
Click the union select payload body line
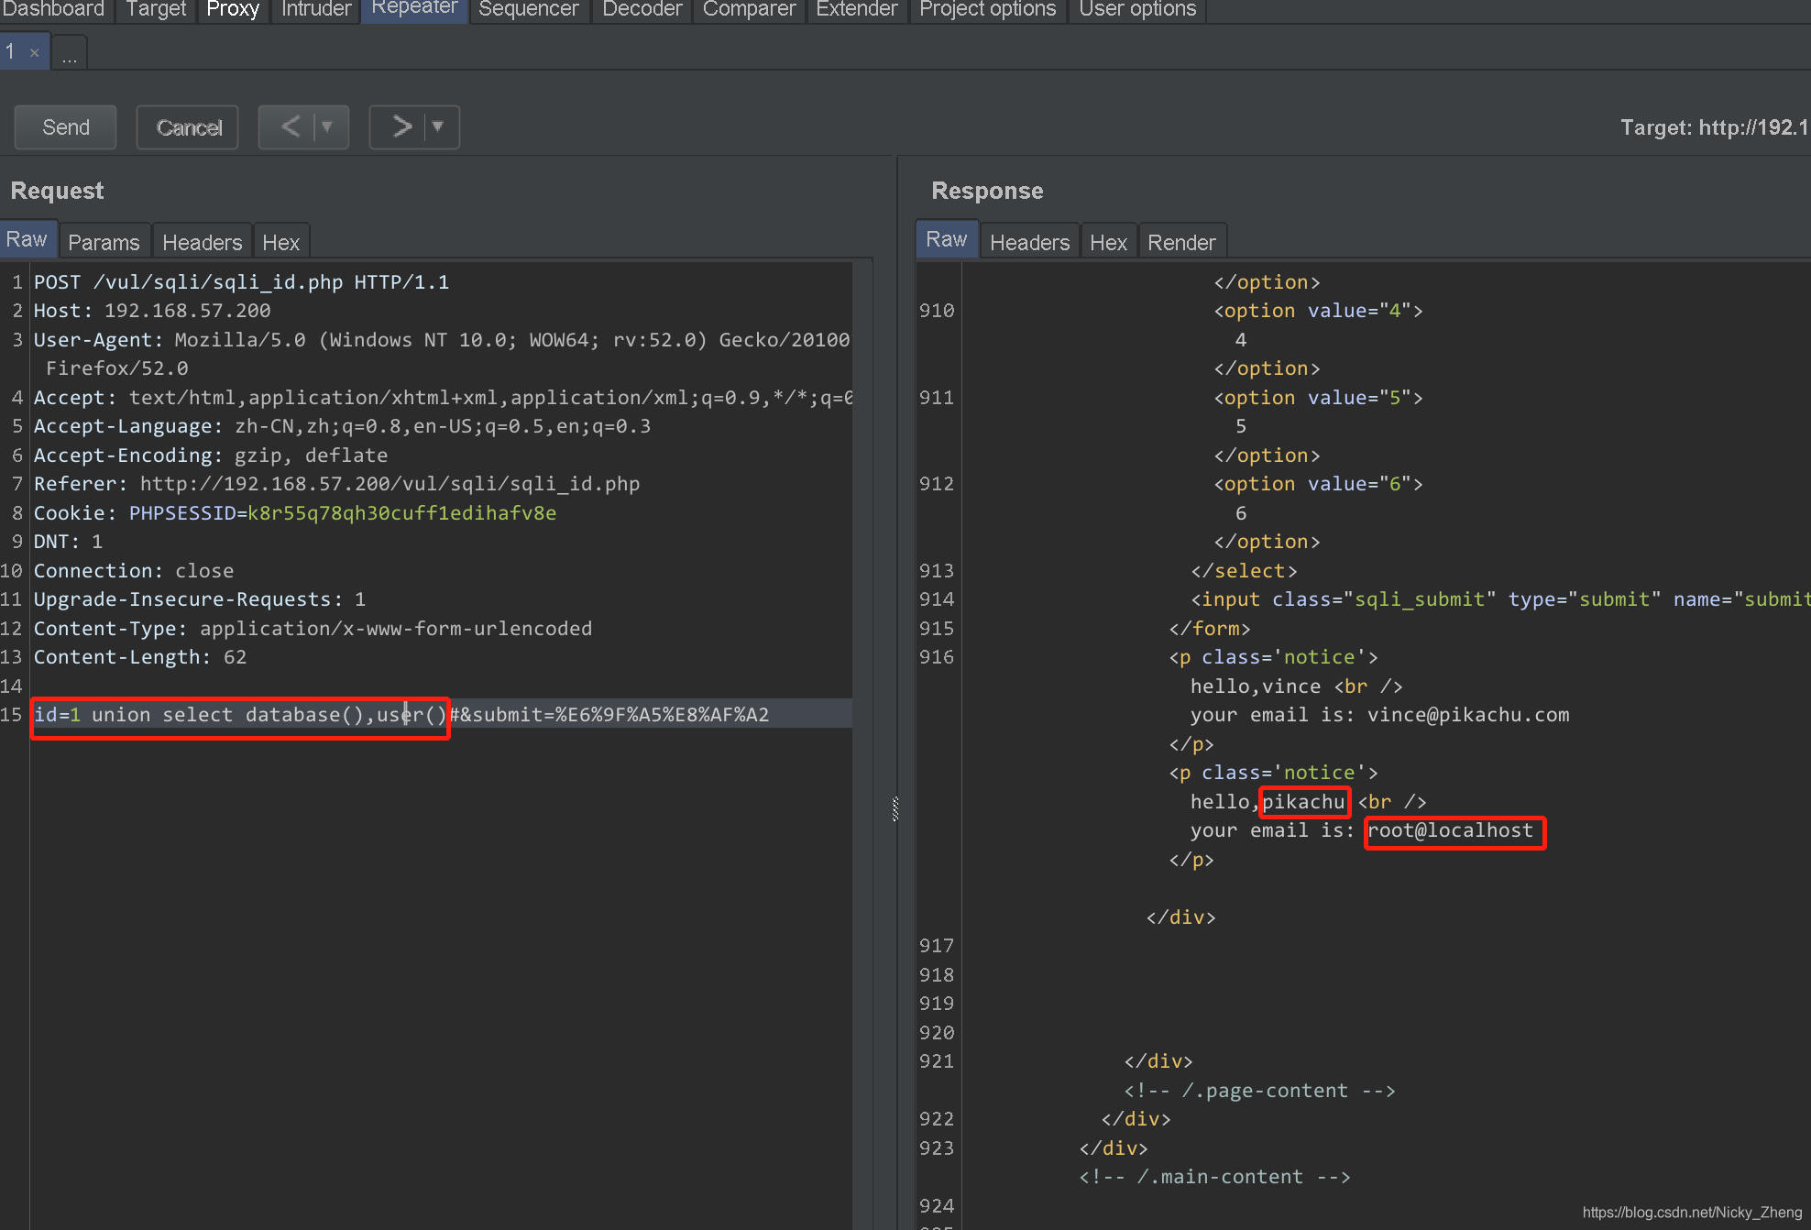(x=401, y=715)
